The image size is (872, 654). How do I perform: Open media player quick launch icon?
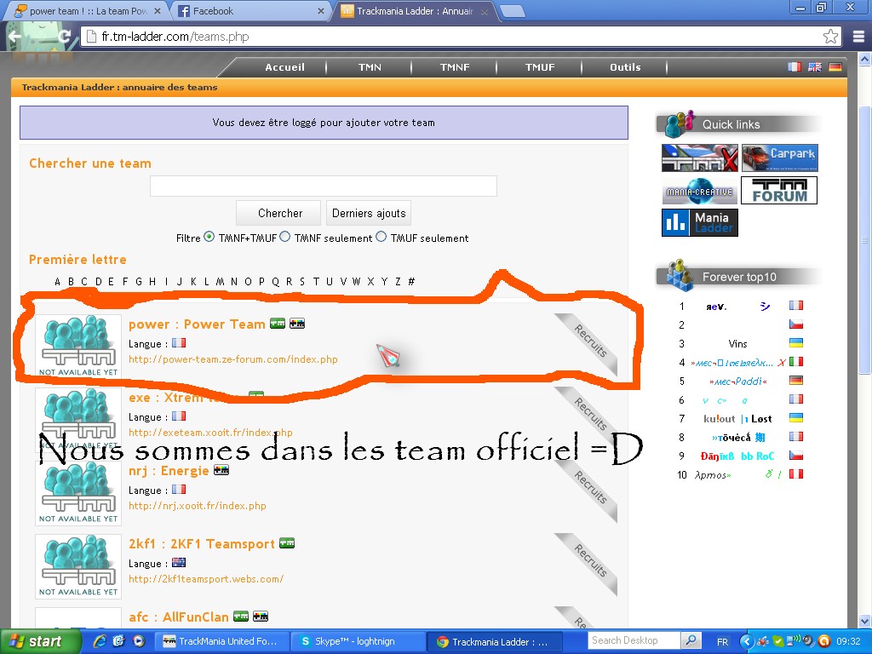click(x=139, y=641)
